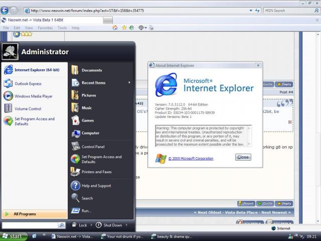Click the recent pages dropdown beside Forward

tap(19, 10)
